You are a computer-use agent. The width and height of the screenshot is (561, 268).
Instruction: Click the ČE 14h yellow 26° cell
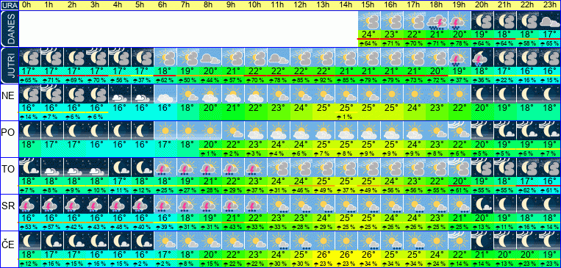point(346,255)
